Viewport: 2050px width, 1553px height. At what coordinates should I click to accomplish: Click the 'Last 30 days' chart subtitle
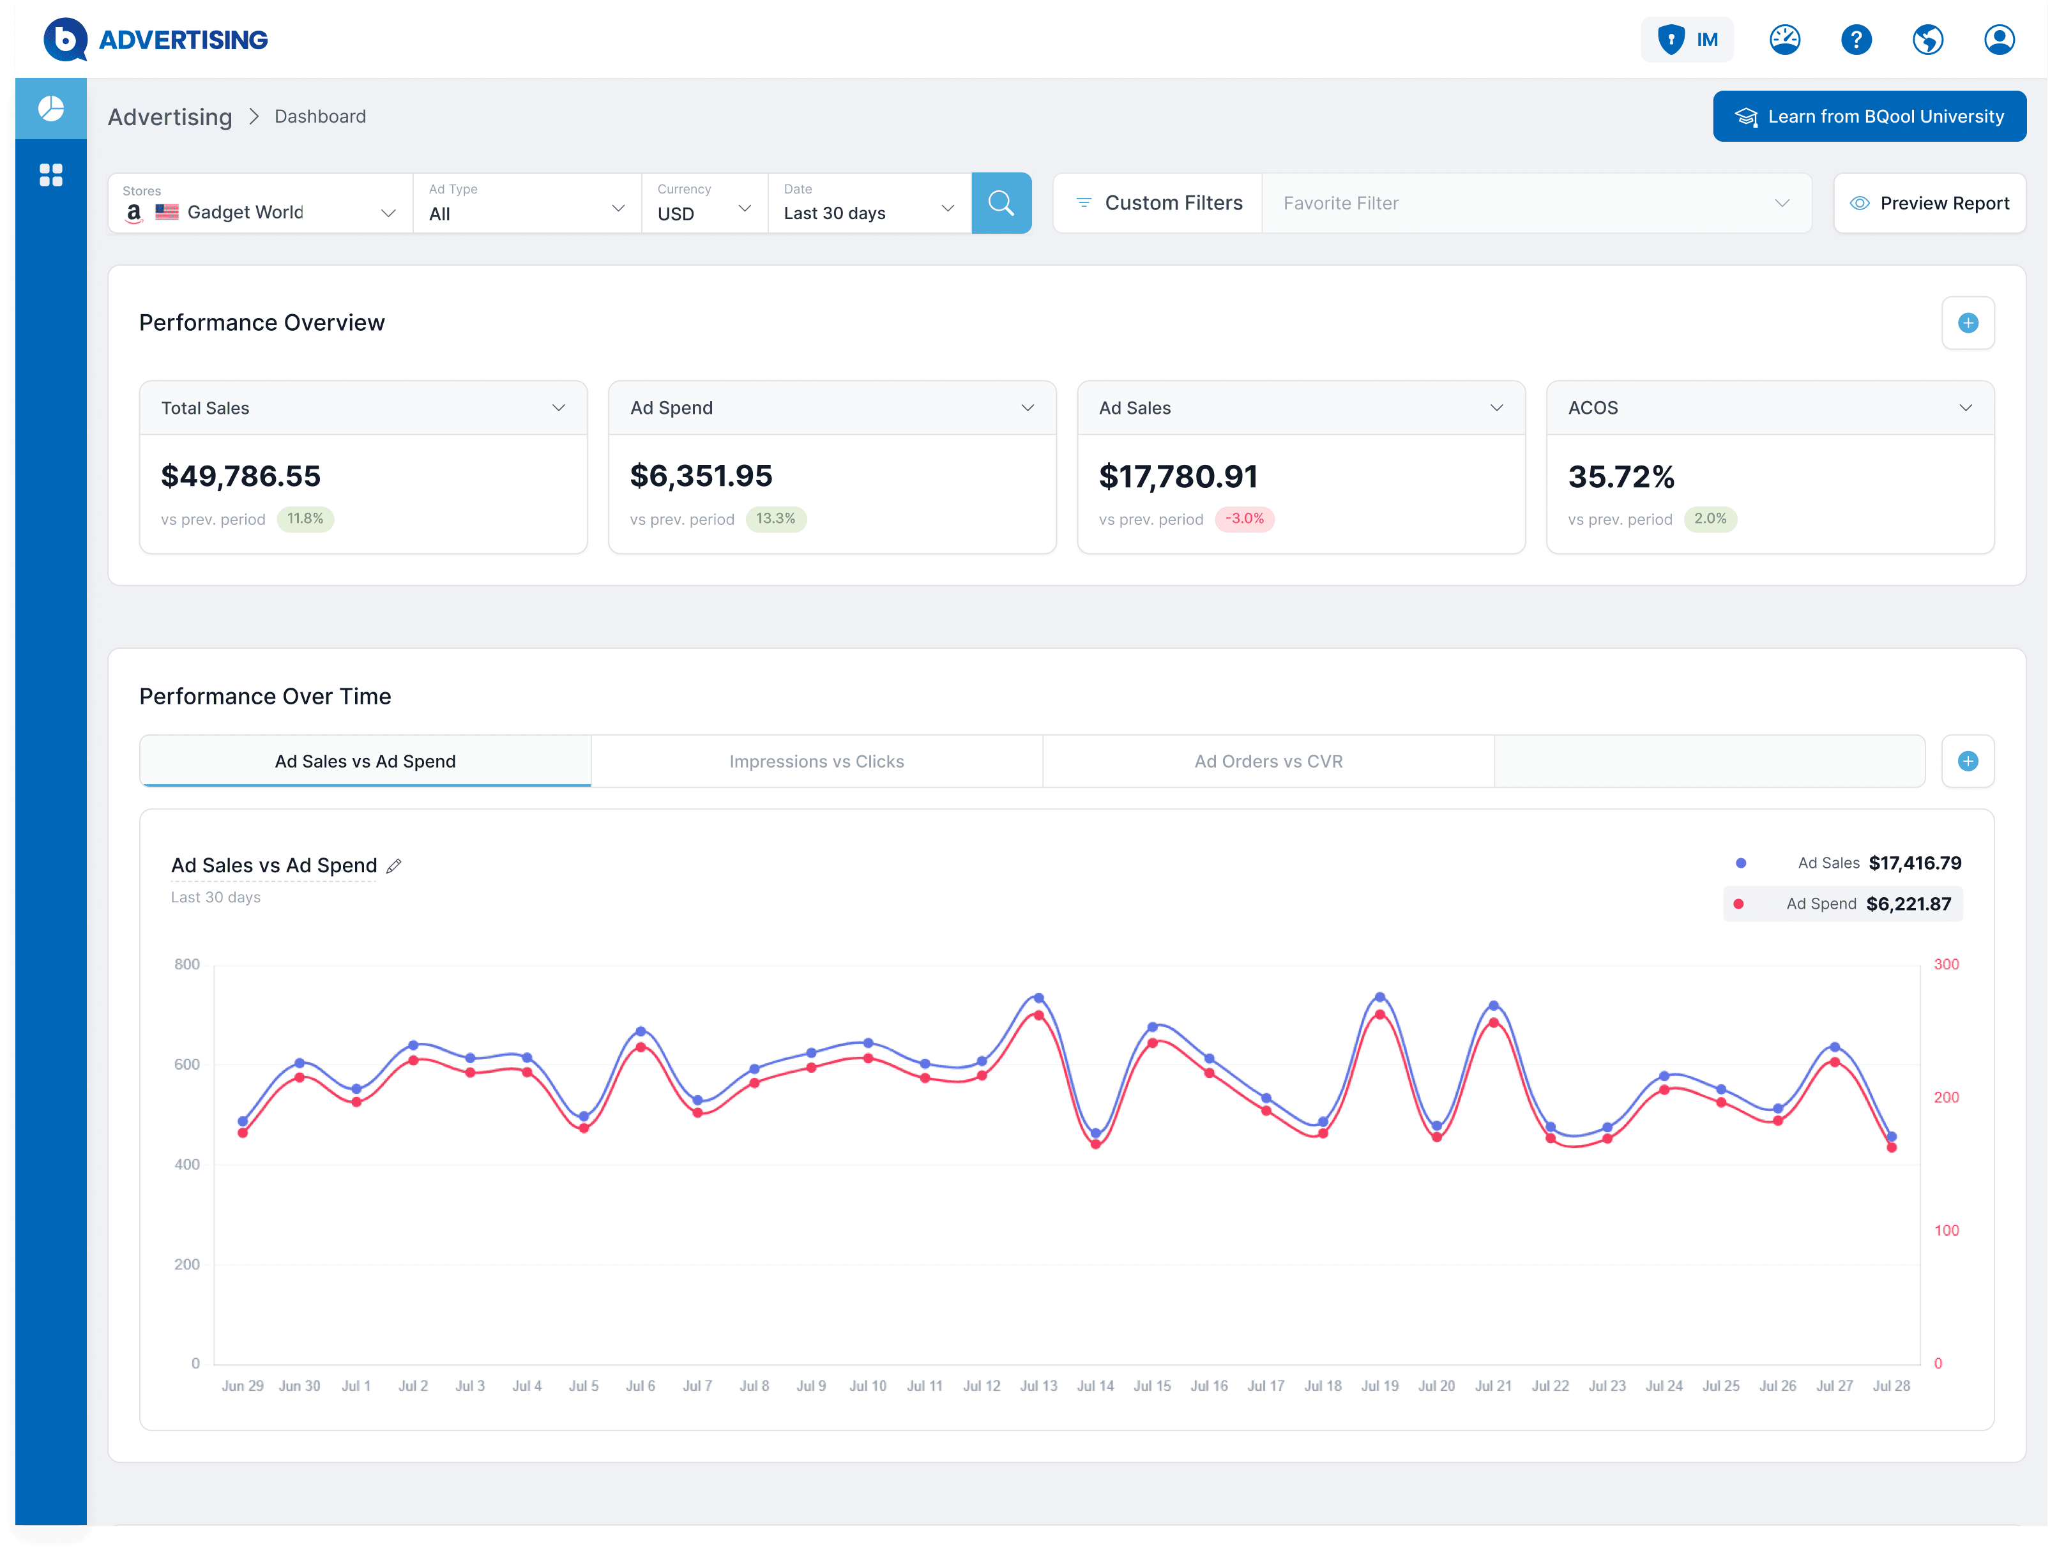(215, 897)
